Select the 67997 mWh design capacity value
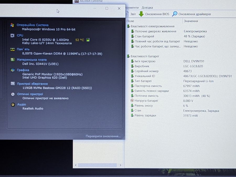The width and height of the screenshot is (236, 177). [191, 86]
